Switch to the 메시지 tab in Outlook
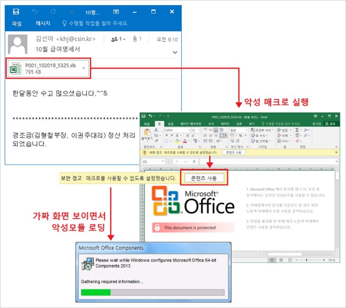The image size is (346, 308). pyautogui.click(x=43, y=23)
